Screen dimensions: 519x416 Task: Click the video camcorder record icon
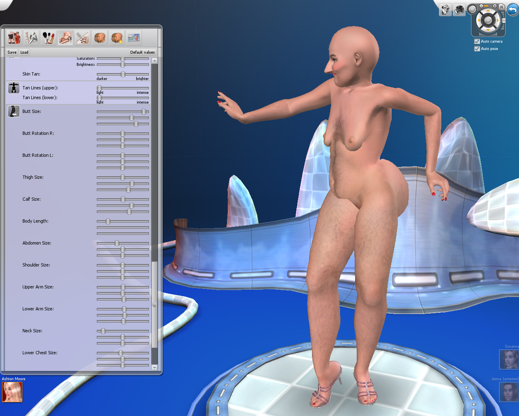[445, 10]
